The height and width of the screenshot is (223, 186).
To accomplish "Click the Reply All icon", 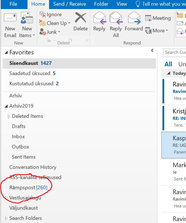I will click(x=116, y=18).
